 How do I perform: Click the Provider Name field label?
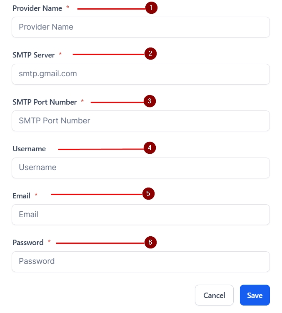[37, 8]
